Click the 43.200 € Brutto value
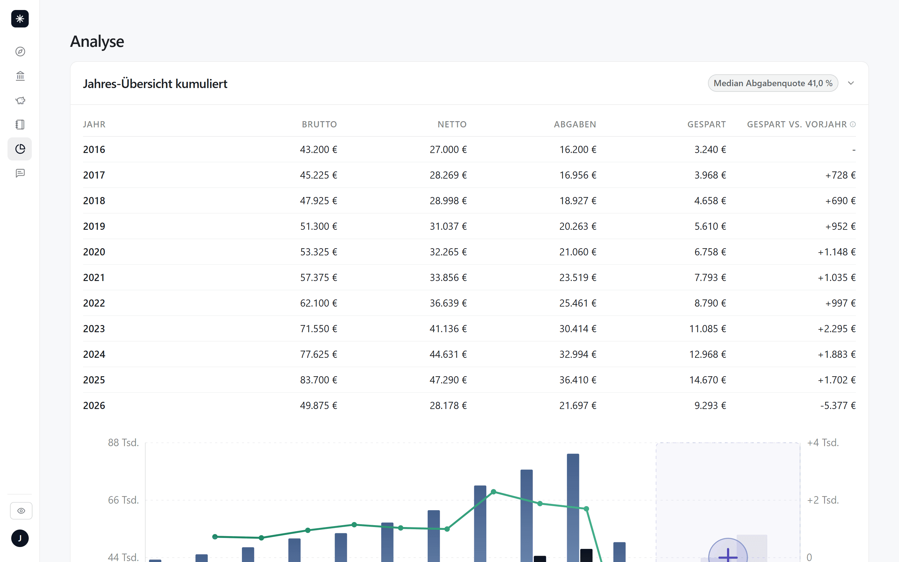Viewport: 899px width, 562px height. click(x=319, y=150)
